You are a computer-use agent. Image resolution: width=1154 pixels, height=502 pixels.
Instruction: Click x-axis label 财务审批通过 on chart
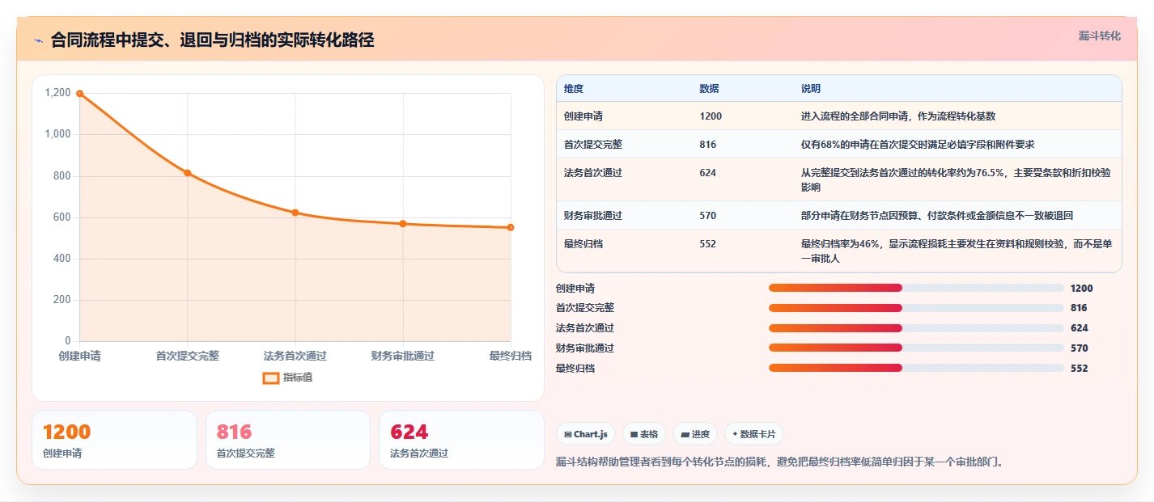pyautogui.click(x=403, y=356)
